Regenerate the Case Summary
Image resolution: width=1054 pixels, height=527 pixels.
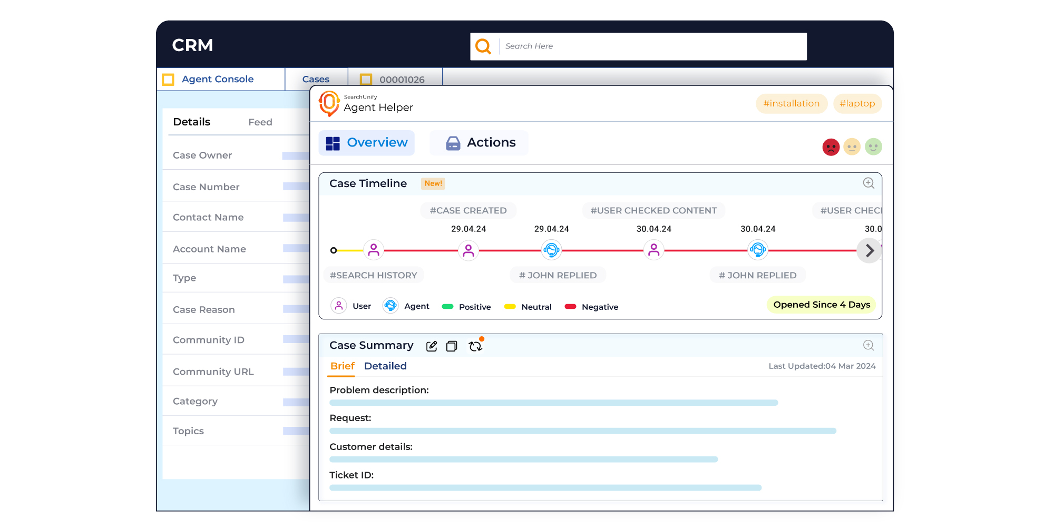475,346
